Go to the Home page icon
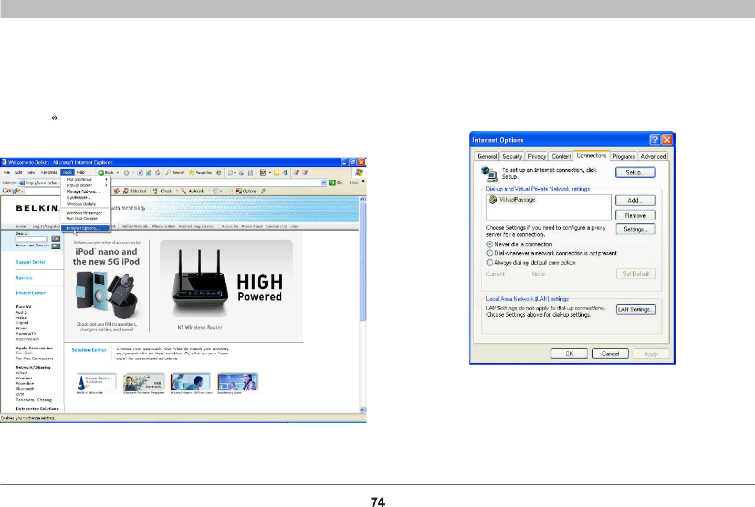Screen dimensions: 755x507 tap(158, 172)
